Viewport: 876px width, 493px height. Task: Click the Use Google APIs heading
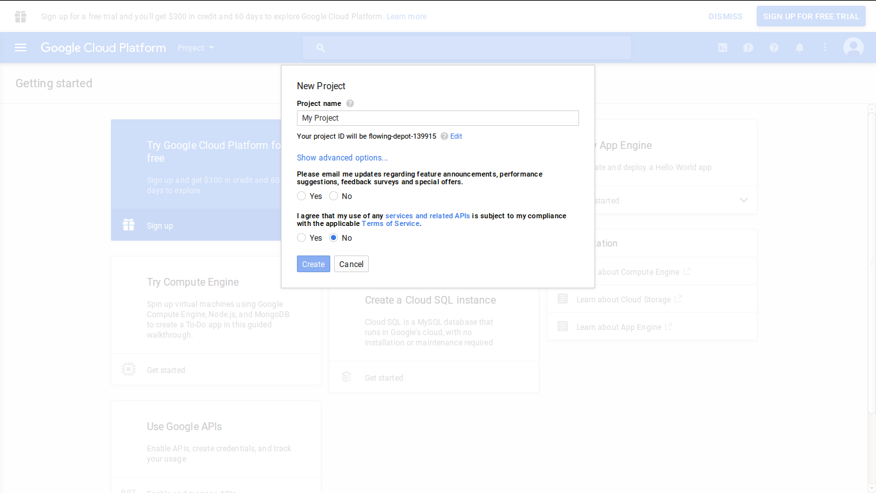click(185, 426)
